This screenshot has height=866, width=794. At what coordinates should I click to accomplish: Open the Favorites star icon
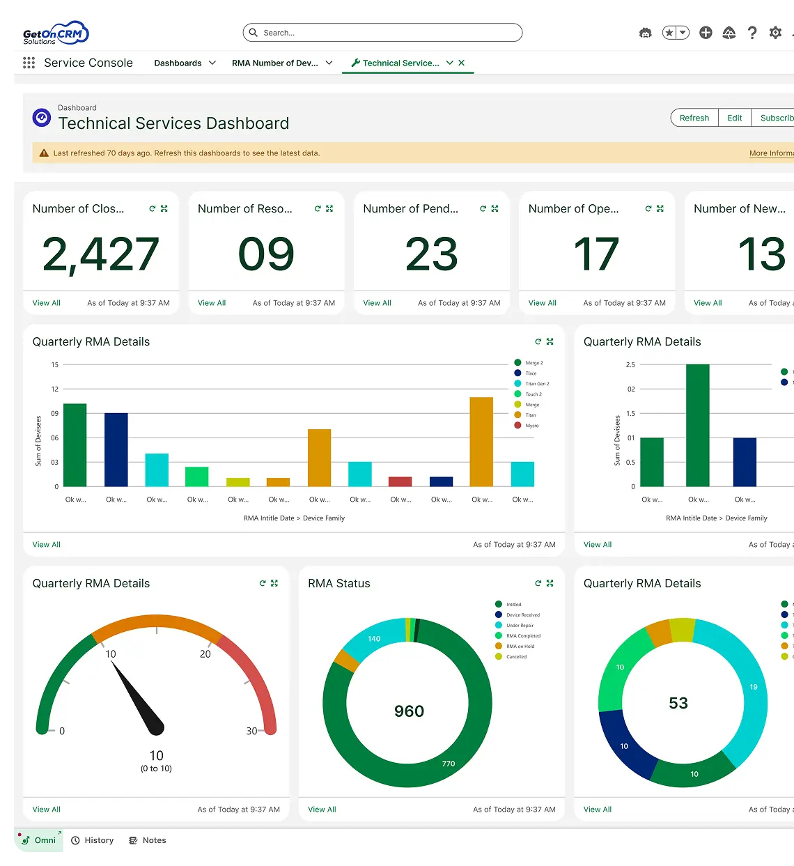pyautogui.click(x=671, y=32)
